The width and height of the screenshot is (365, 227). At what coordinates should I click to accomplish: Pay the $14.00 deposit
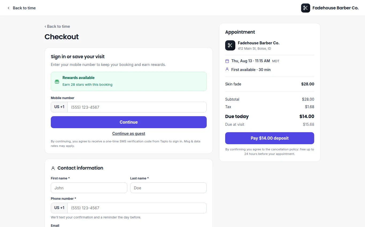[270, 138]
